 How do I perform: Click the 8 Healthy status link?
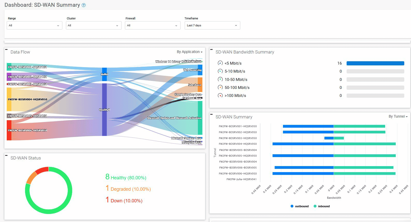click(126, 177)
